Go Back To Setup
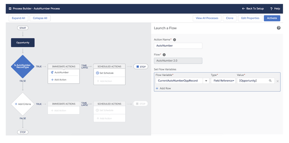The image size is (289, 143). pos(253,9)
